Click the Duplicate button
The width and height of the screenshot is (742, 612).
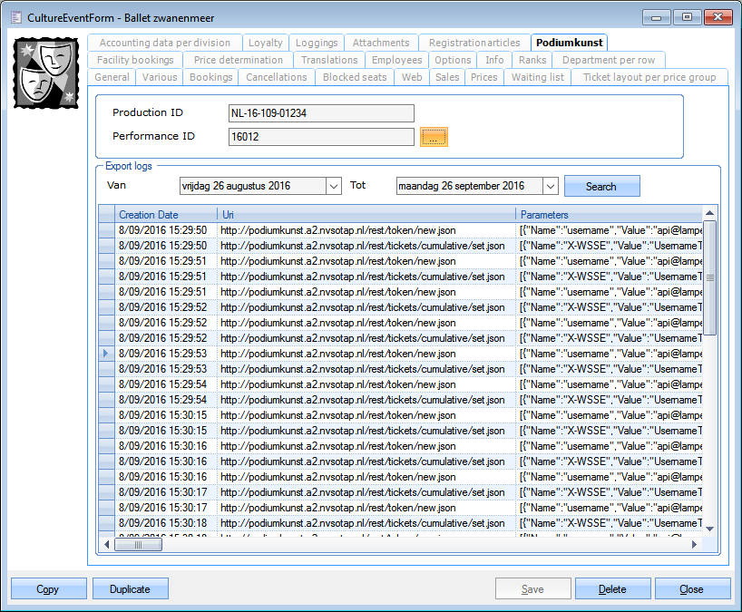[130, 589]
